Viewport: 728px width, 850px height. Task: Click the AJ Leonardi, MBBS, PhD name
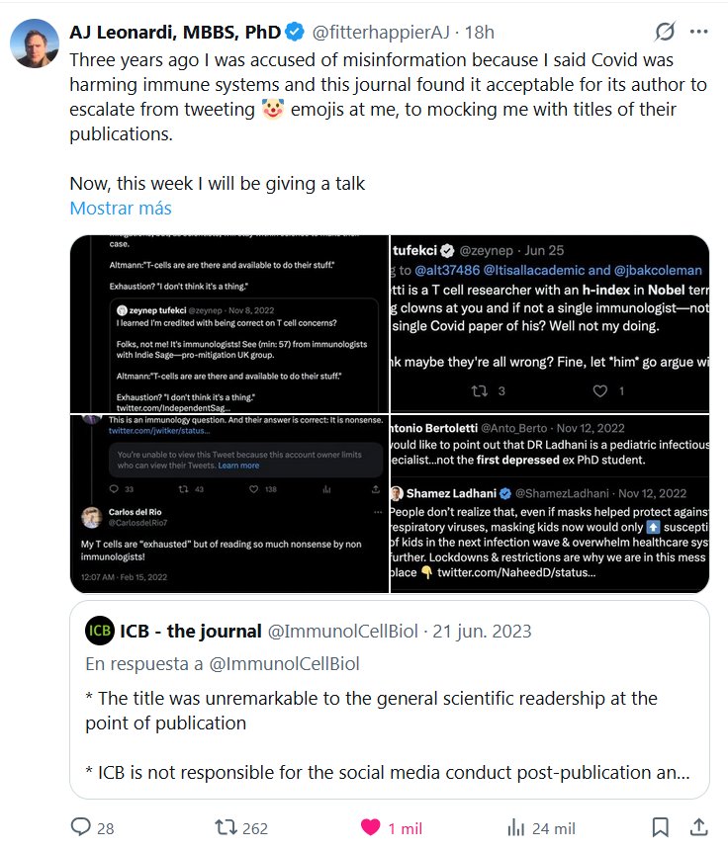(x=175, y=33)
